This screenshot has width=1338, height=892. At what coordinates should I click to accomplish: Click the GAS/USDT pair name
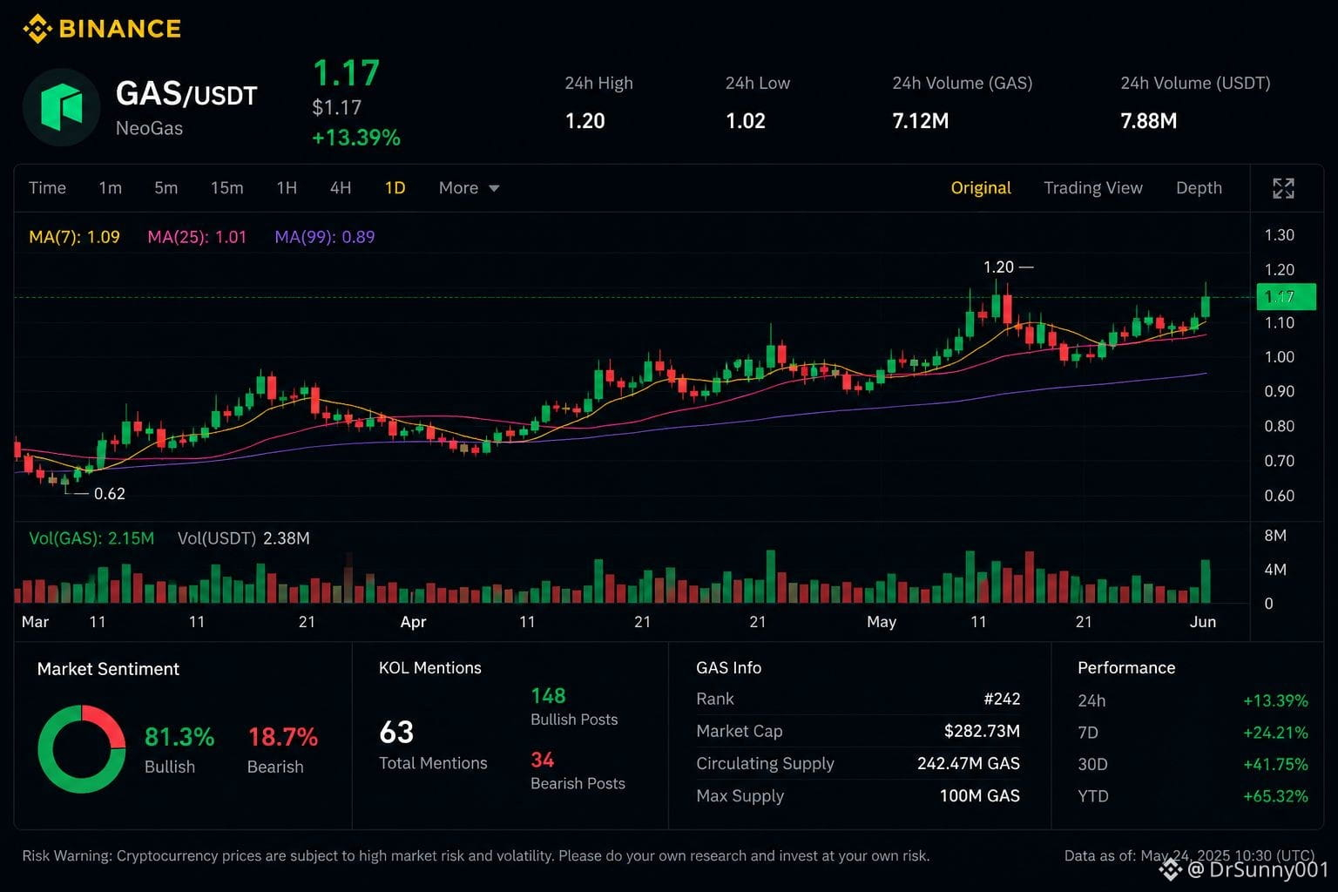(186, 93)
